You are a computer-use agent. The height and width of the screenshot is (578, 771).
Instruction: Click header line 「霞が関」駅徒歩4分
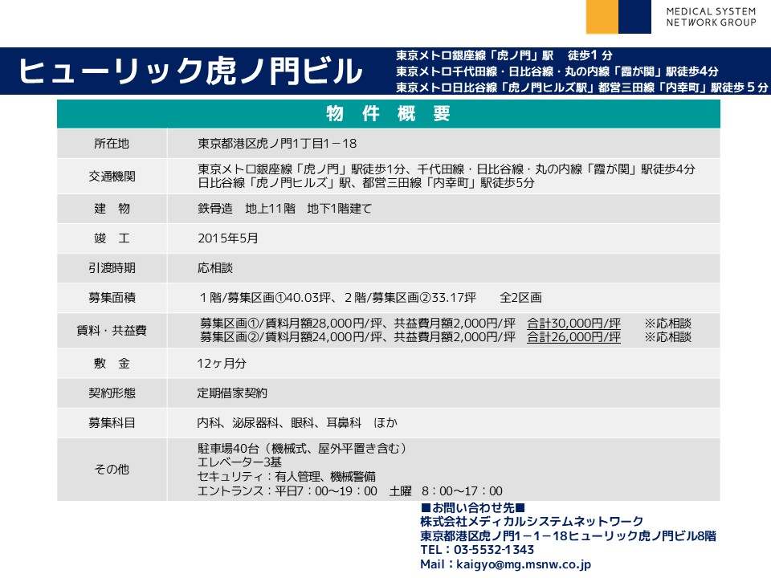tap(557, 71)
